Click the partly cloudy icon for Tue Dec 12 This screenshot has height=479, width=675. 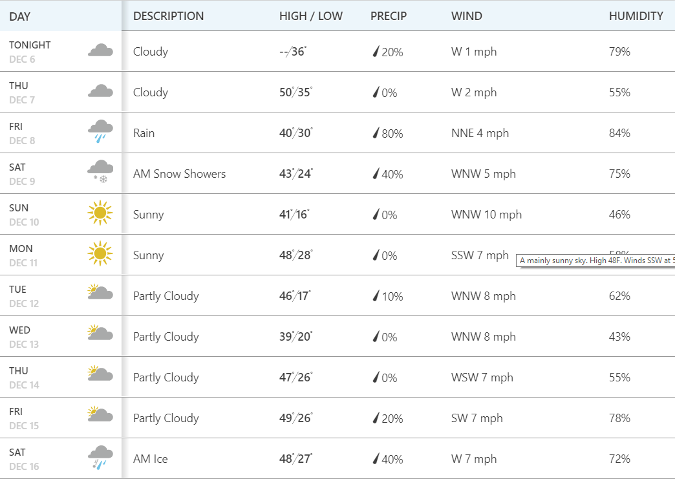[x=100, y=293]
